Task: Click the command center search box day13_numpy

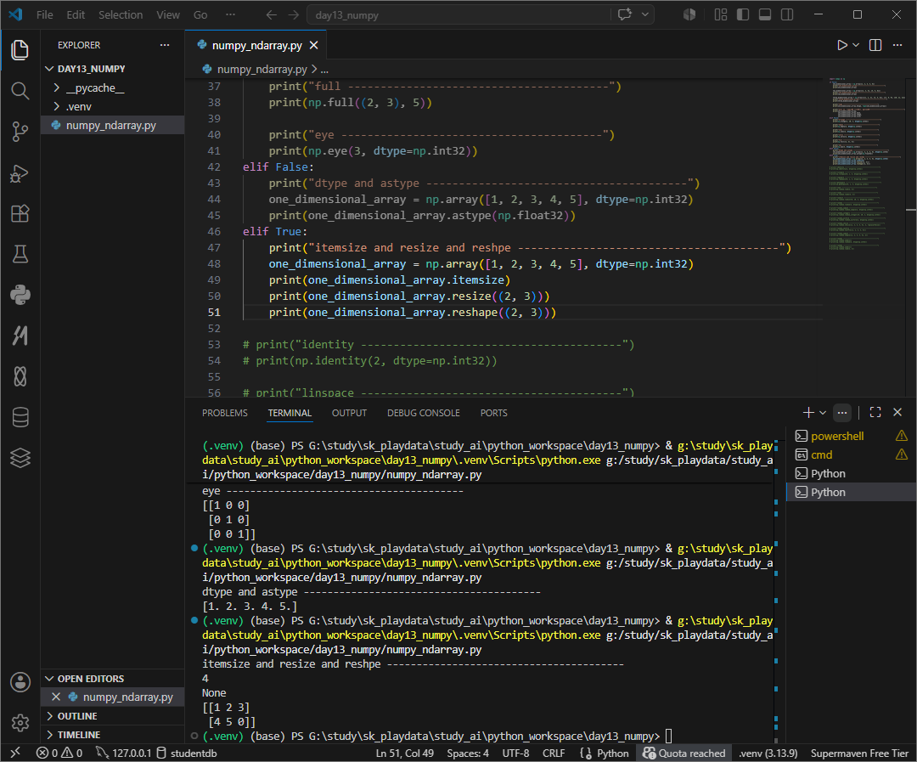Action: (459, 14)
